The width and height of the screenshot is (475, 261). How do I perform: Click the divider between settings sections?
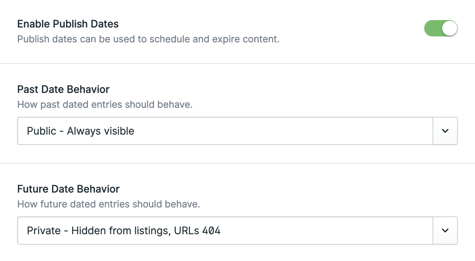click(238, 63)
